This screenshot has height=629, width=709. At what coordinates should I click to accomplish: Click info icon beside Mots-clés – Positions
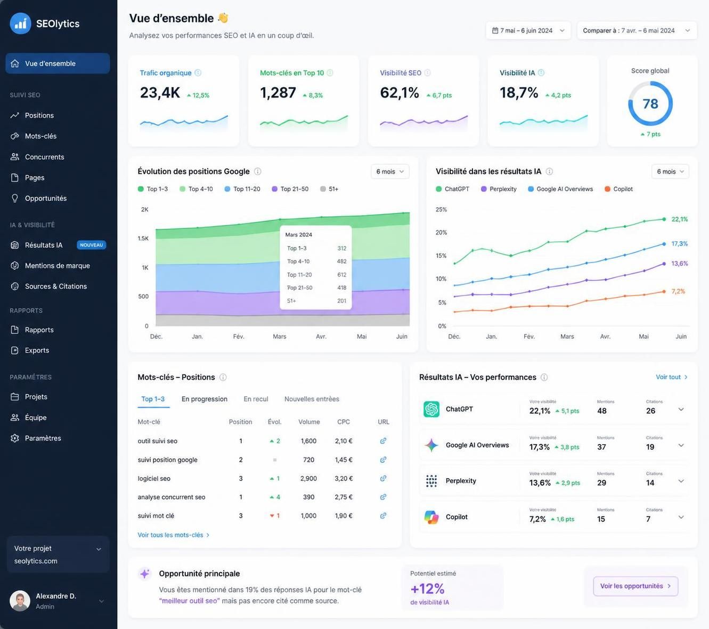[223, 377]
